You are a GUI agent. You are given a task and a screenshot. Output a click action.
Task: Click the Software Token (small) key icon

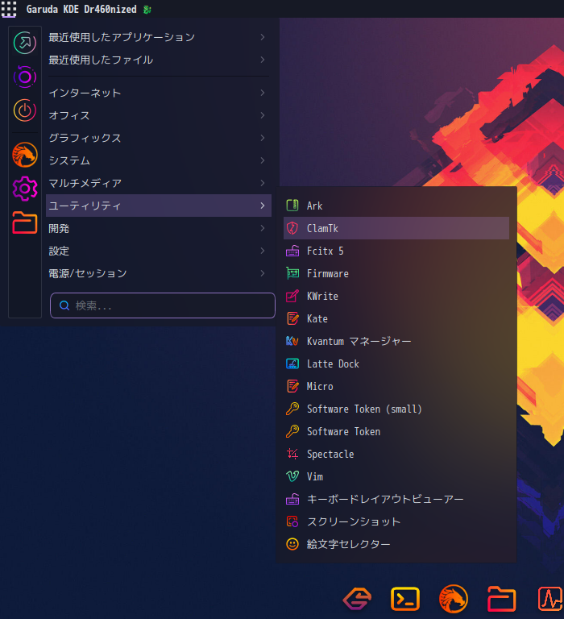[x=292, y=409]
